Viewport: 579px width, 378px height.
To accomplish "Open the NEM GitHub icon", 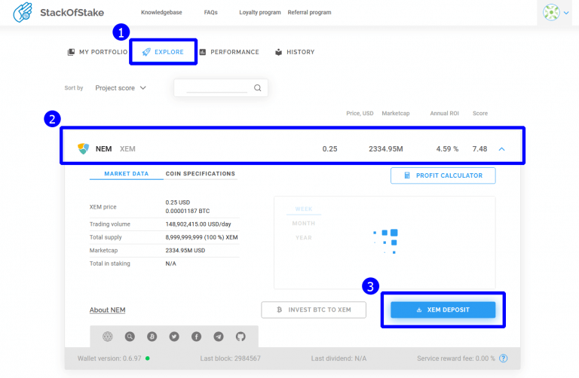I will (x=240, y=337).
